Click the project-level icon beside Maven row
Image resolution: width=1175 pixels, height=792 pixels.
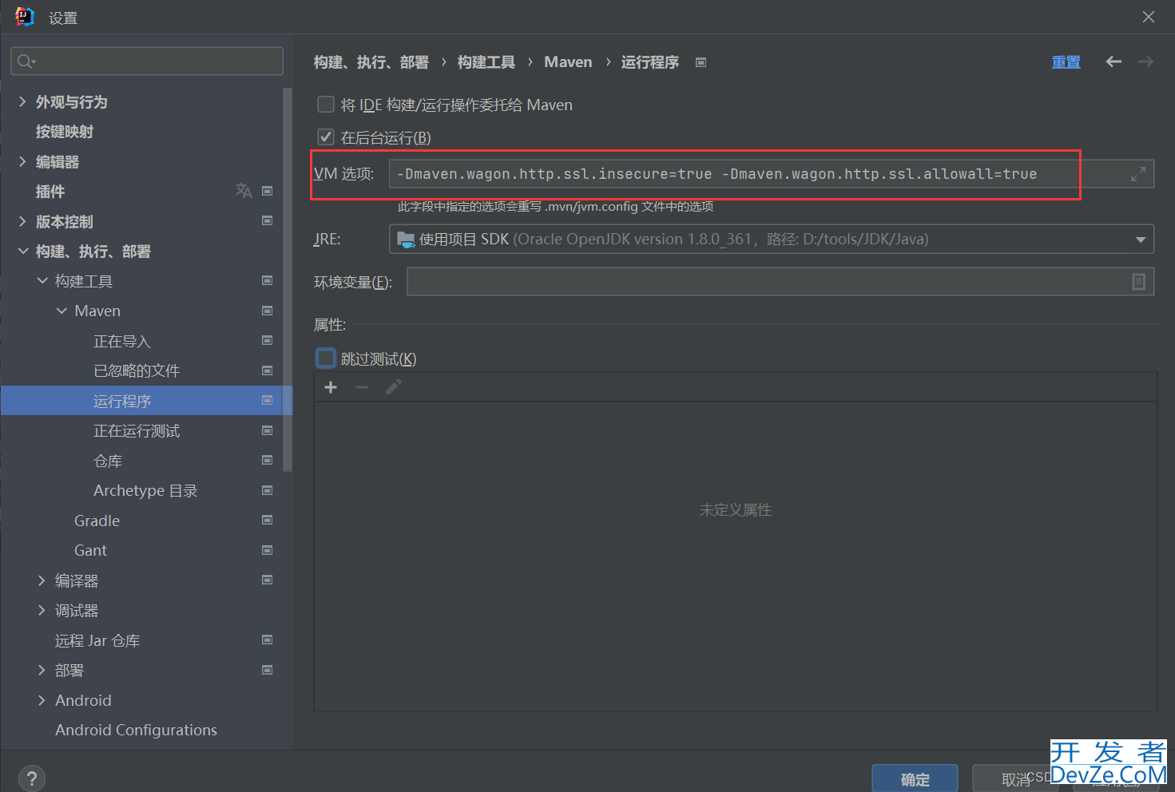[268, 311]
